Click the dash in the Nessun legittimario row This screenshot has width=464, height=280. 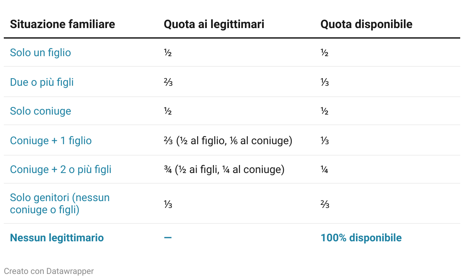168,238
